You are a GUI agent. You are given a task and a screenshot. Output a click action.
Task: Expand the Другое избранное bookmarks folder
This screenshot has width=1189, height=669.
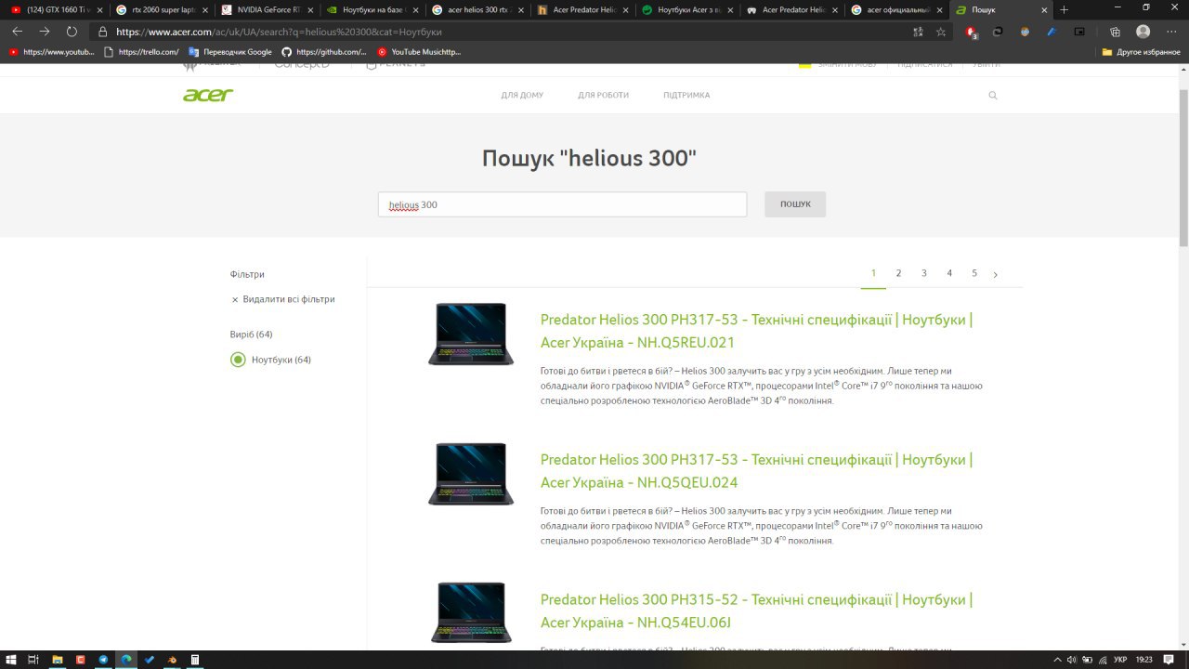(x=1141, y=52)
